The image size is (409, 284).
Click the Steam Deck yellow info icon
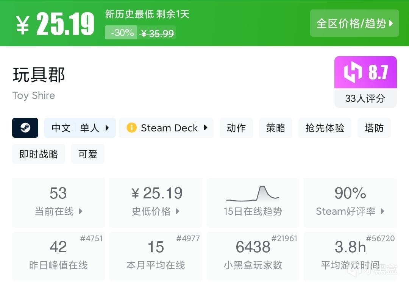click(x=131, y=128)
